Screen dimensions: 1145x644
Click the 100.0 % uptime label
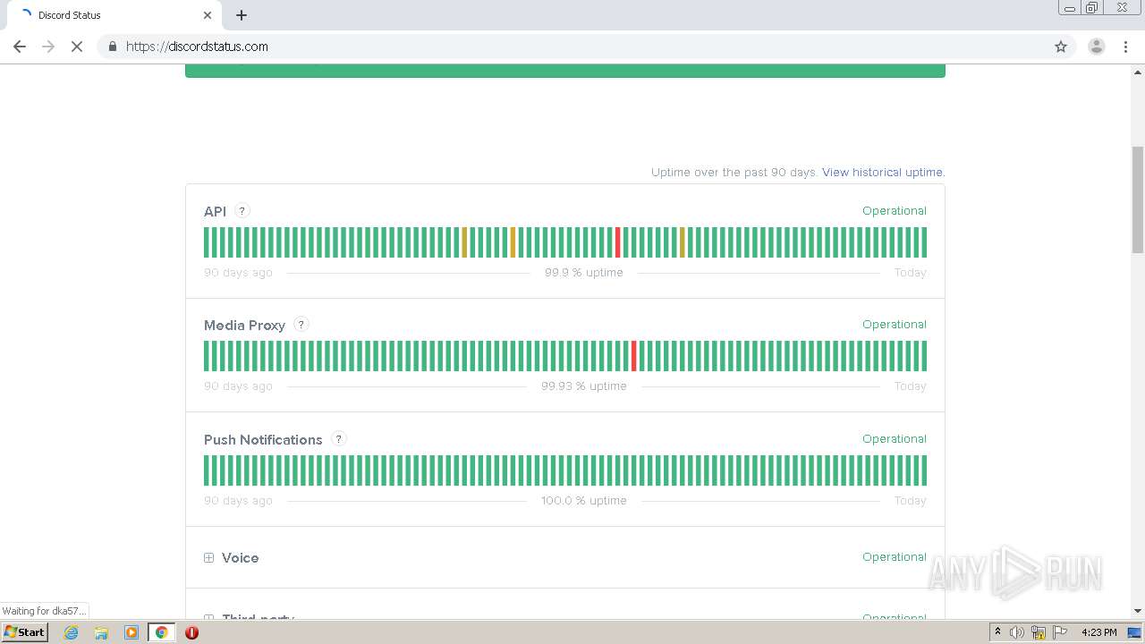tap(584, 501)
